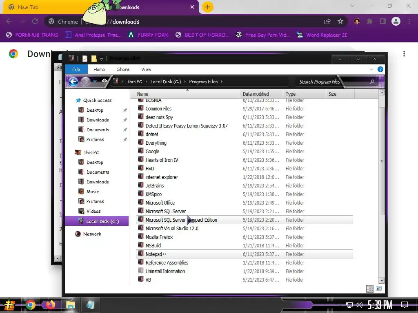Image resolution: width=418 pixels, height=313 pixels.
Task: Open the File tab in Explorer
Action: [76, 69]
